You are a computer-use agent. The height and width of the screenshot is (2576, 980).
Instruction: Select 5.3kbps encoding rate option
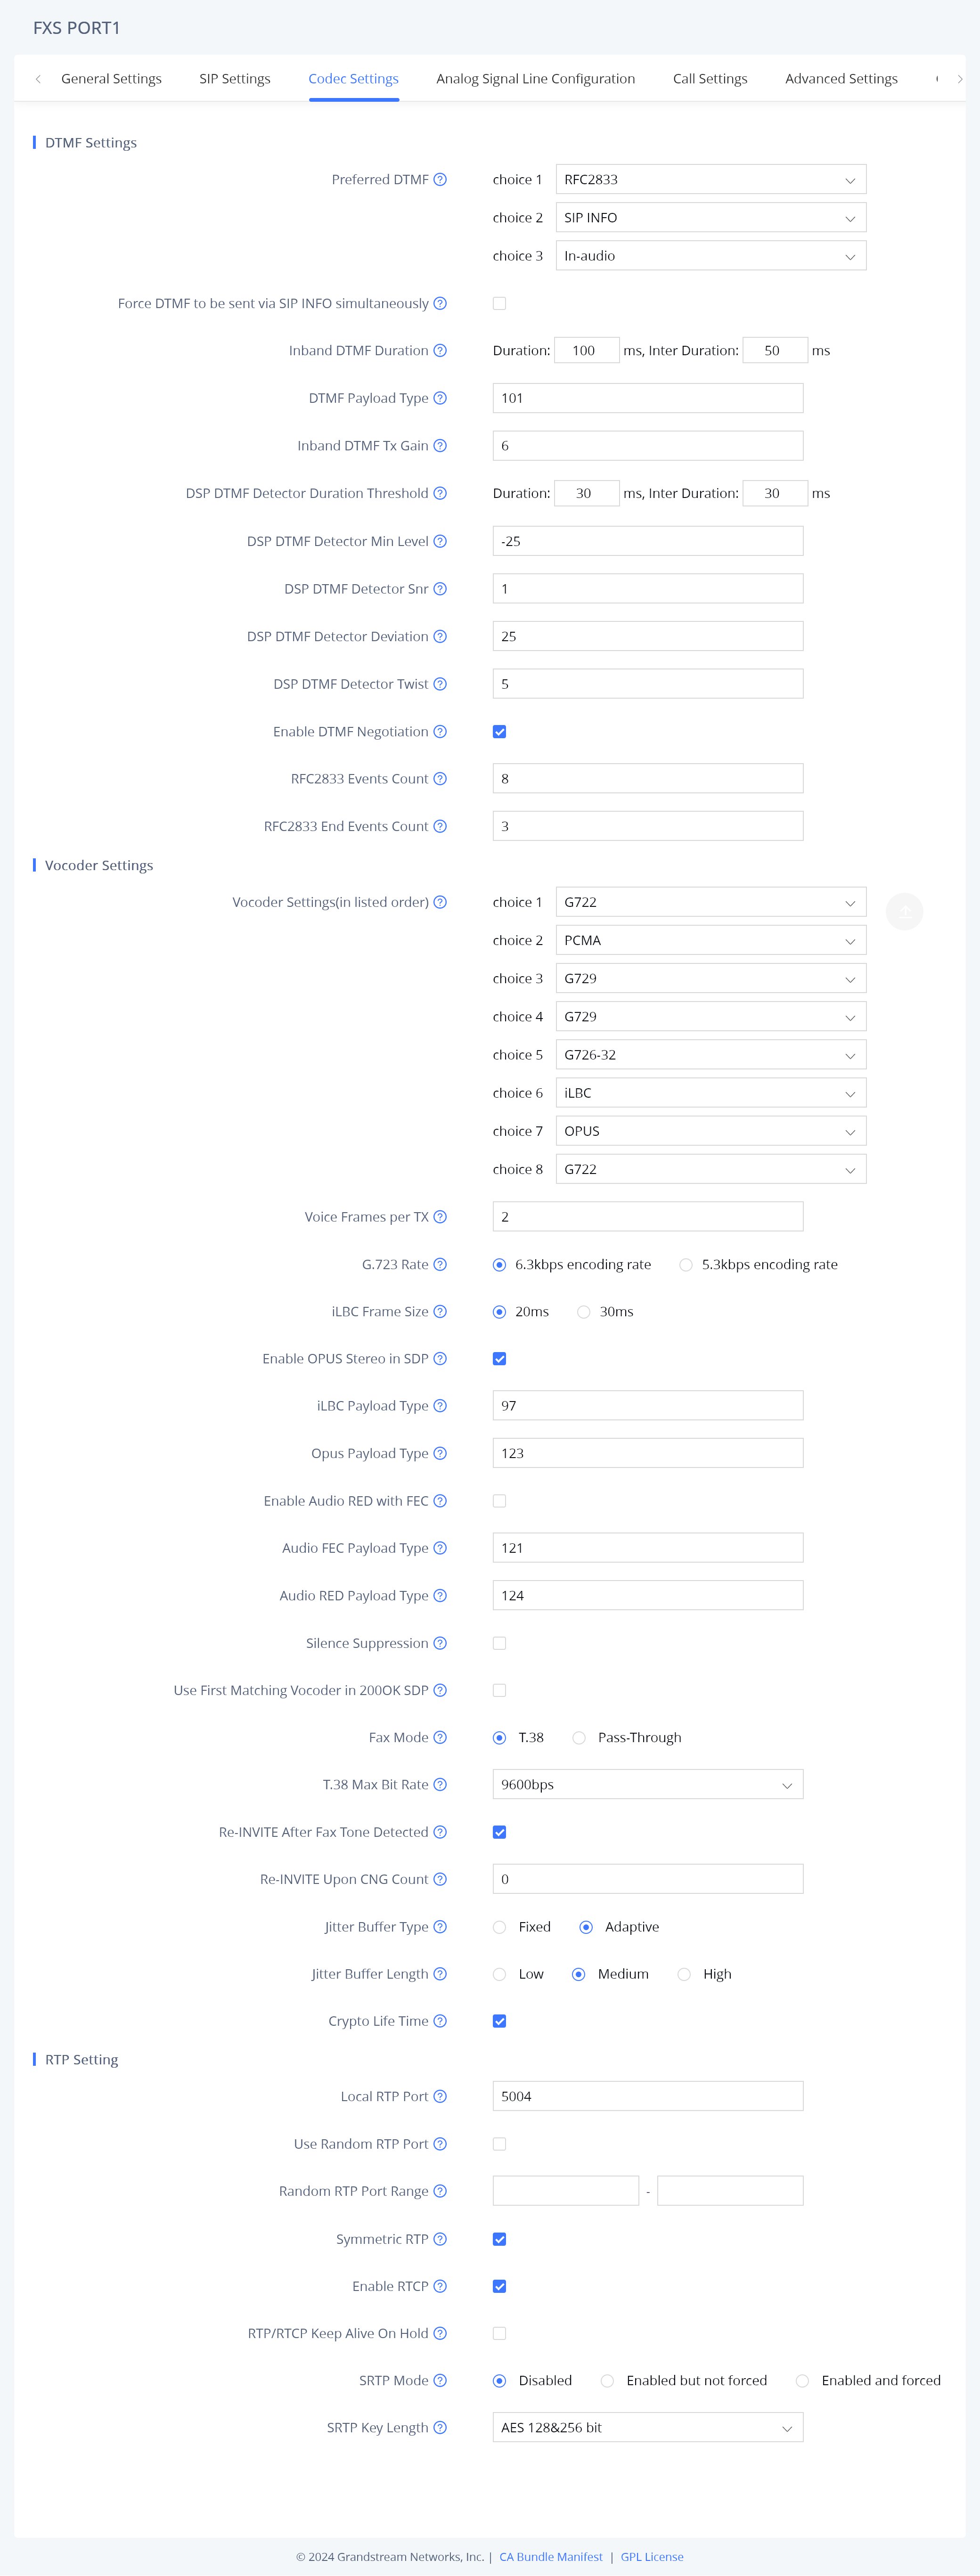coord(686,1264)
